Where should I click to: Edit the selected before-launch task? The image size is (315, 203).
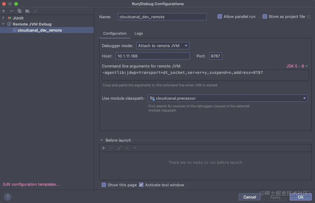click(x=119, y=148)
